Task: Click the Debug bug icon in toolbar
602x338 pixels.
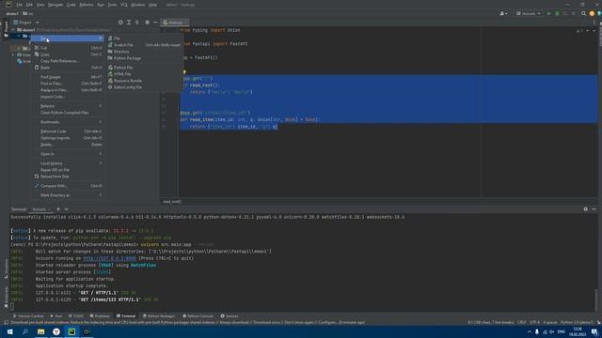Action: click(x=557, y=13)
